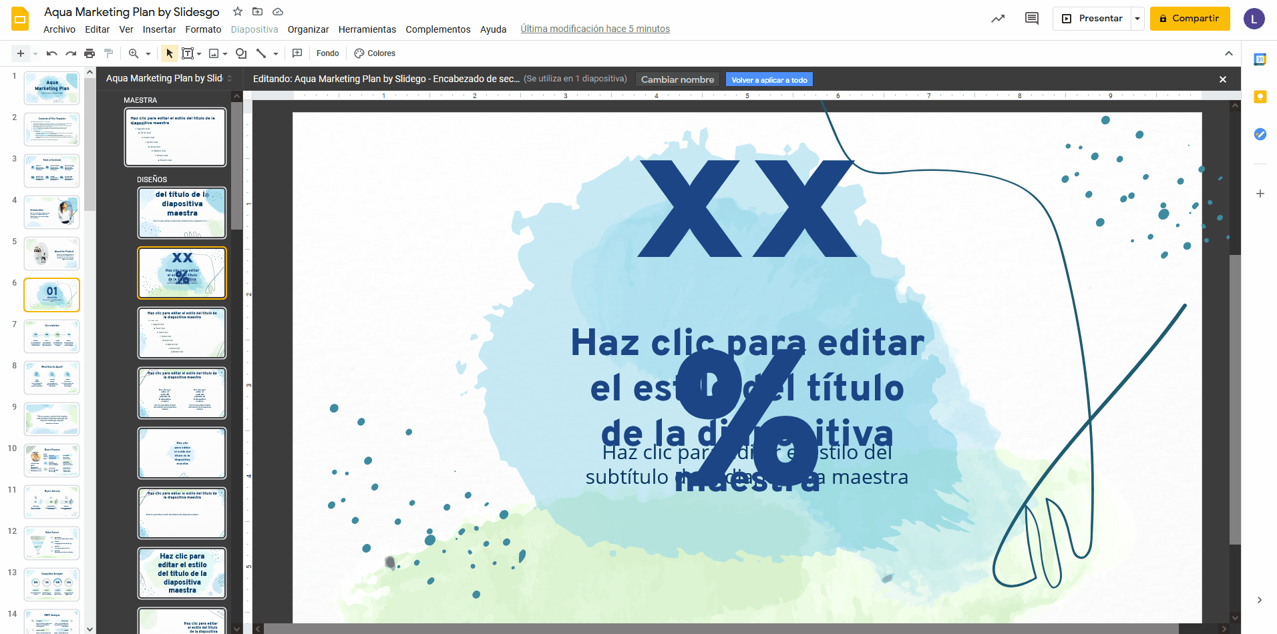Open the Ayuda menu
The width and height of the screenshot is (1277, 634).
494,29
